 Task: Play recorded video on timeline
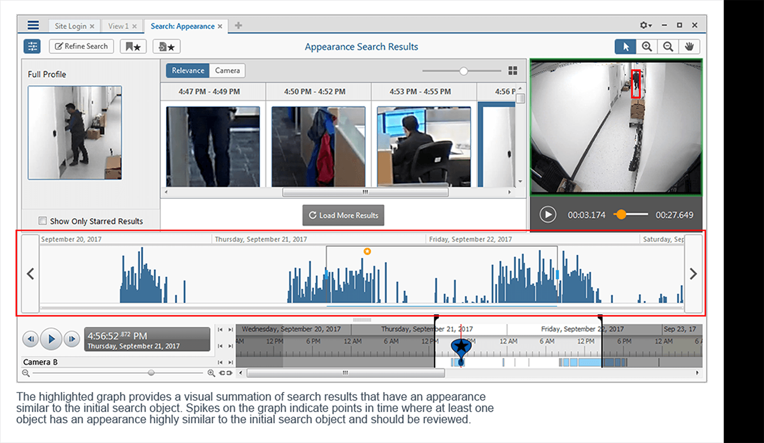pyautogui.click(x=51, y=339)
